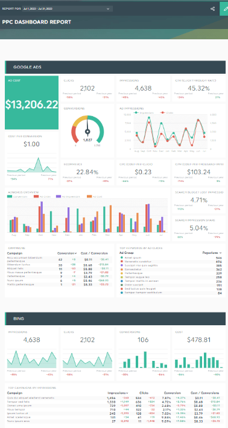The height and width of the screenshot is (428, 228).
Task: Click the Campaign column header in Campaigns table
Action: 14,253
